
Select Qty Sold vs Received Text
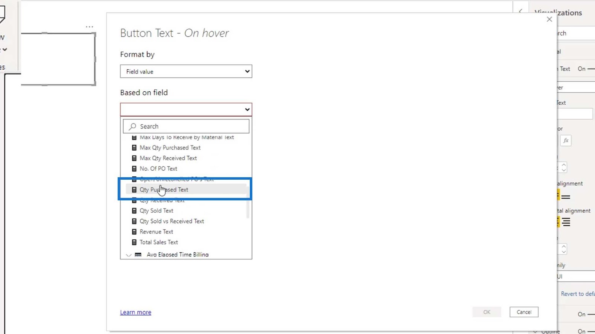point(172,221)
